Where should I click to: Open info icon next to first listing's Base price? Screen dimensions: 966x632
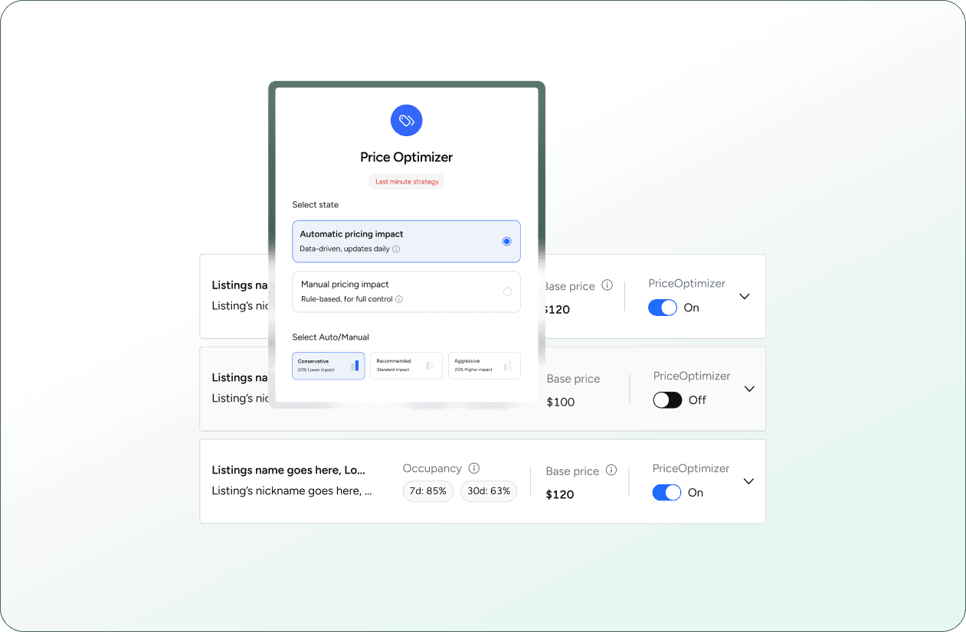click(x=607, y=285)
